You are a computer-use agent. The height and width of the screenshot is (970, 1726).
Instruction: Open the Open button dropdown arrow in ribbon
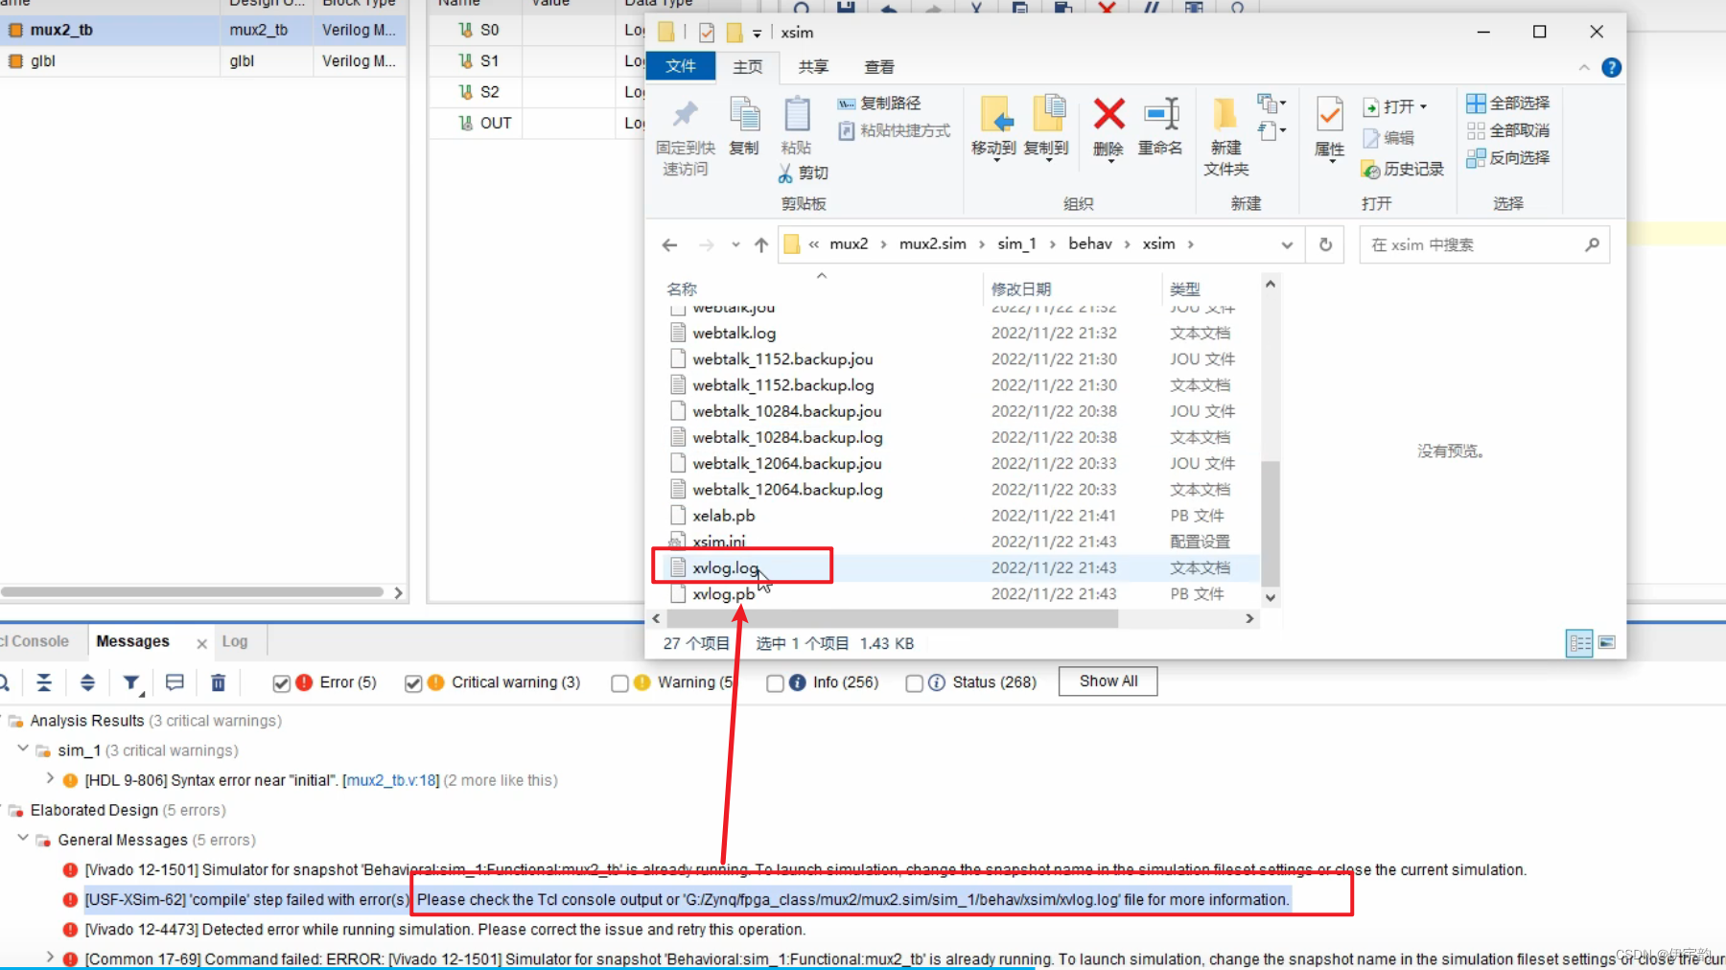tap(1424, 106)
